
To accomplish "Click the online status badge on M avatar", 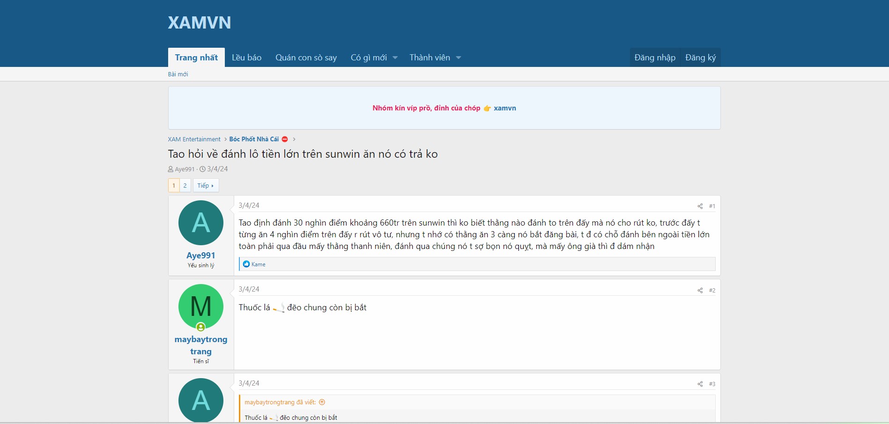I will coord(200,327).
